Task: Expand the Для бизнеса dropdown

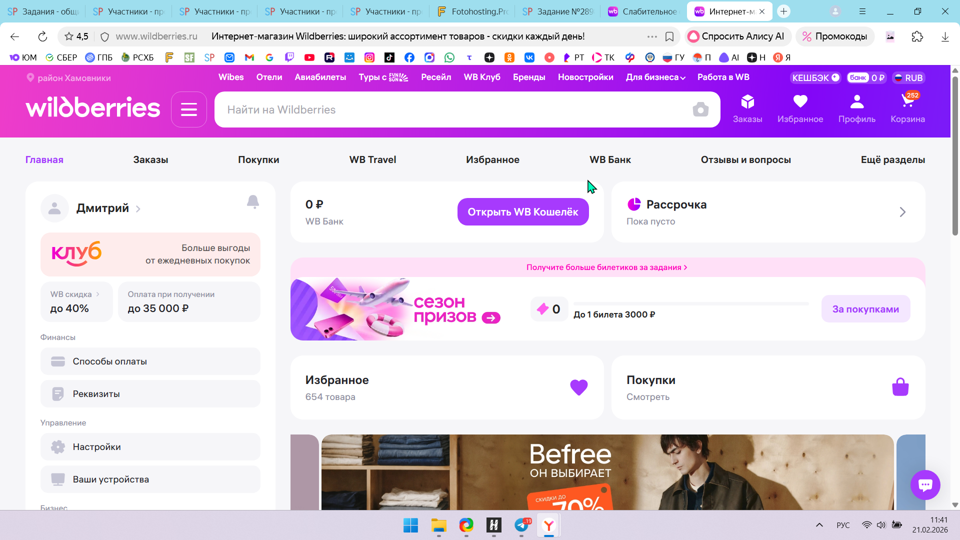Action: (655, 77)
